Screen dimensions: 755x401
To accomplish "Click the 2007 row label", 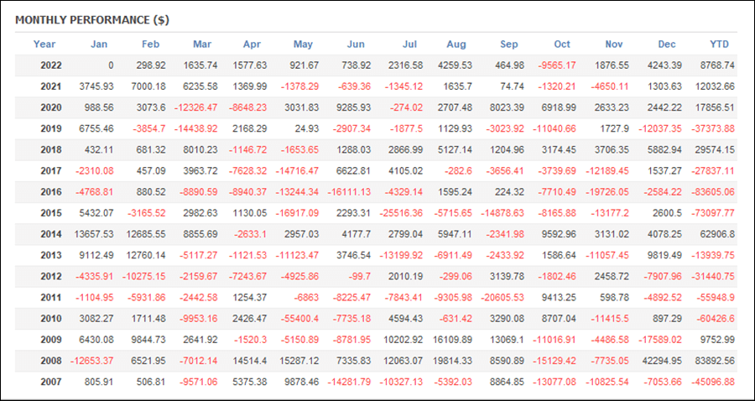I will pos(51,383).
